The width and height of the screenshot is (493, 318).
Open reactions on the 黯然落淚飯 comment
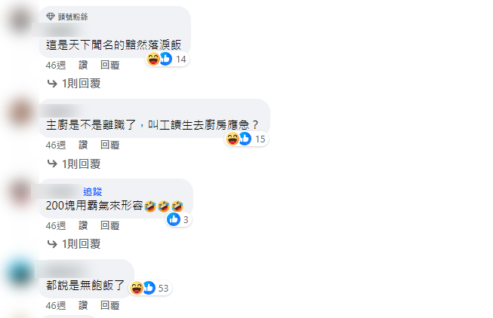(167, 59)
